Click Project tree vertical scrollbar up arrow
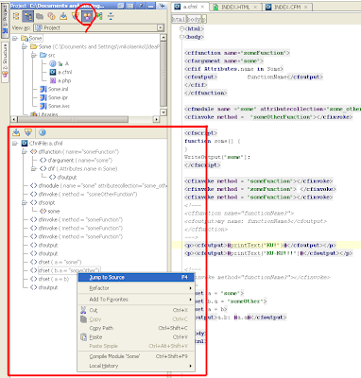The height and width of the screenshot is (378, 361). click(163, 38)
